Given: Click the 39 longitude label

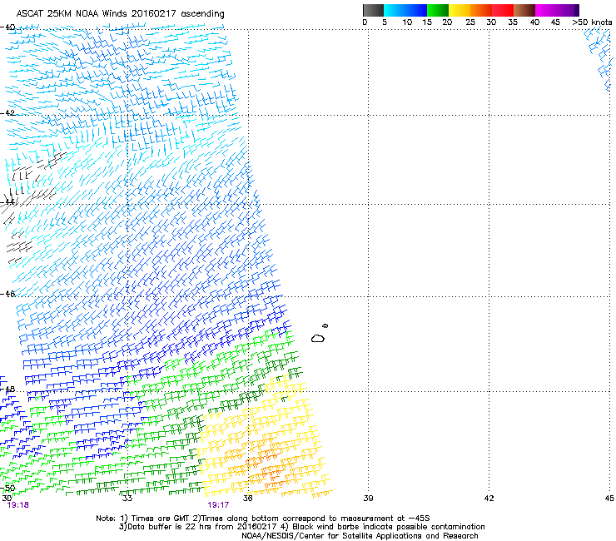Looking at the screenshot, I should [x=368, y=499].
